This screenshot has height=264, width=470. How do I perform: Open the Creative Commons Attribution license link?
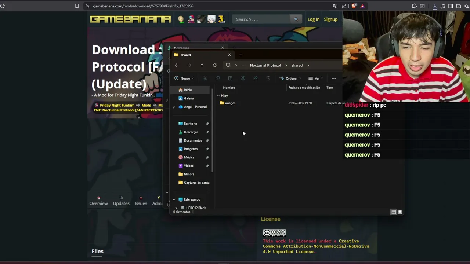pos(316,246)
